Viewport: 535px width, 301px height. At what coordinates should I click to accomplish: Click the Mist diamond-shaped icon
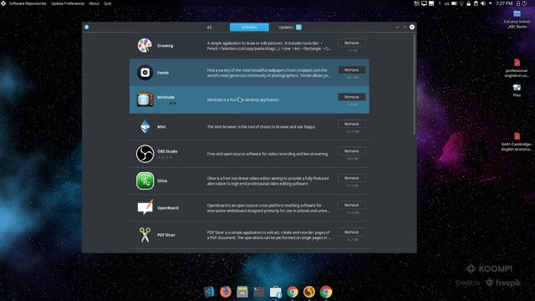coord(145,126)
